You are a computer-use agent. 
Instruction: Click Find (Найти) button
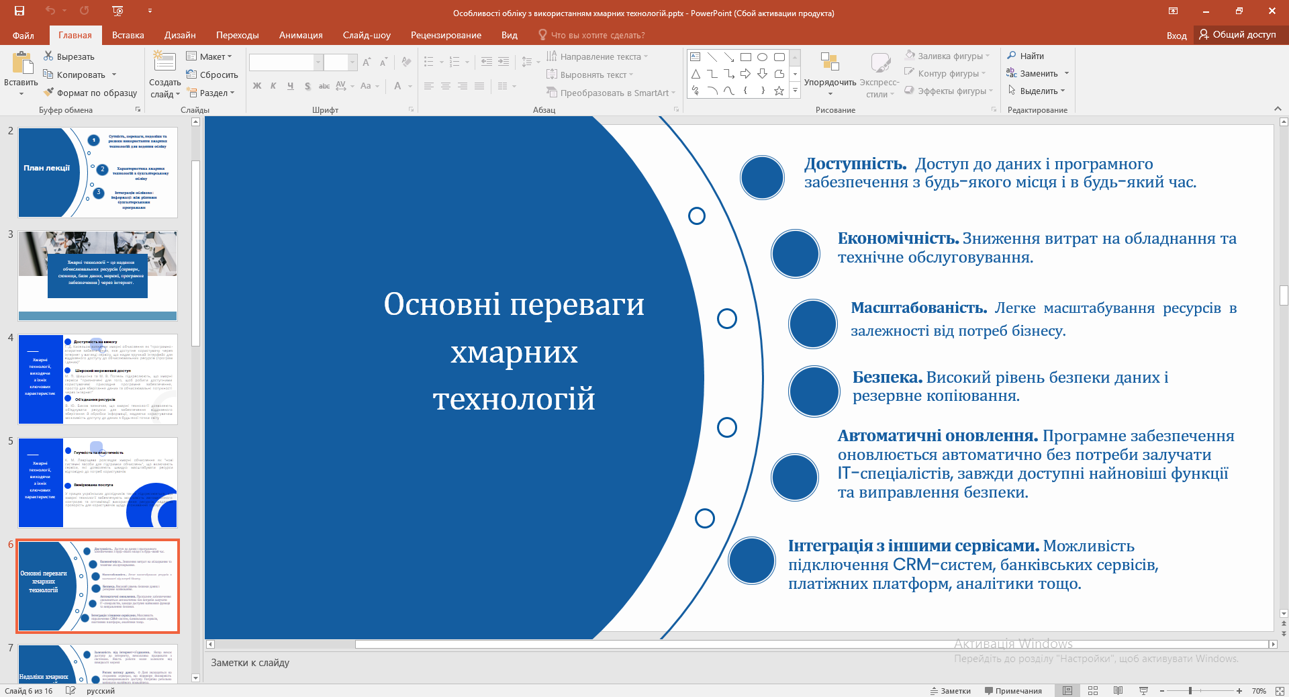tap(1026, 56)
